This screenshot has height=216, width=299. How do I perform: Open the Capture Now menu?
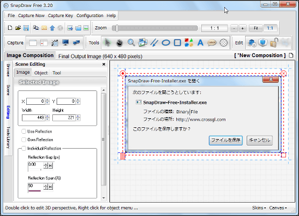(x=32, y=16)
